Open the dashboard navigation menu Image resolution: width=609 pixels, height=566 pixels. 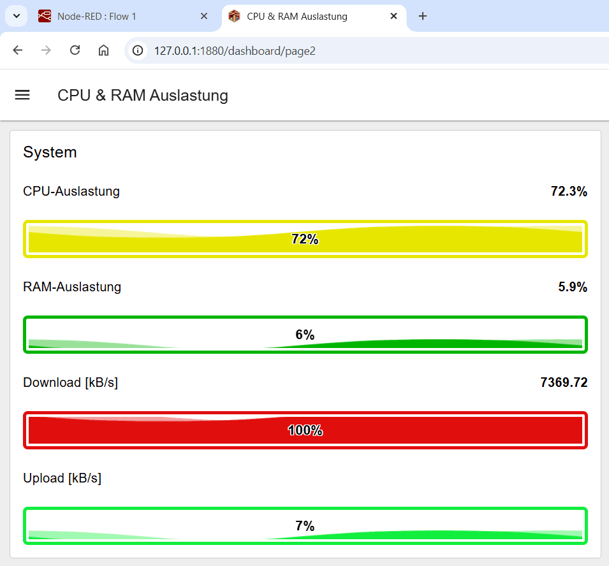click(22, 94)
